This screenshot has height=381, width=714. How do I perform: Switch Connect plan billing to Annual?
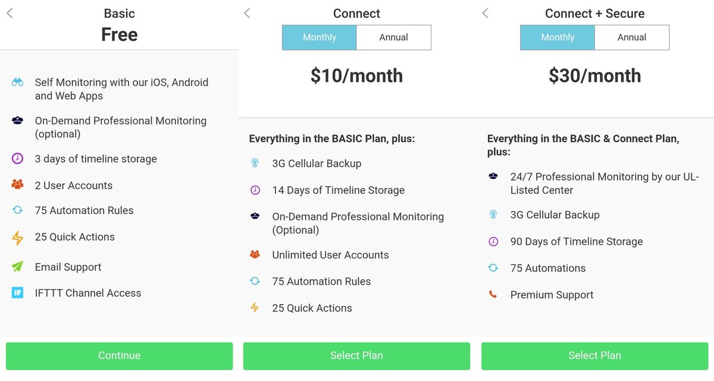[x=394, y=37]
